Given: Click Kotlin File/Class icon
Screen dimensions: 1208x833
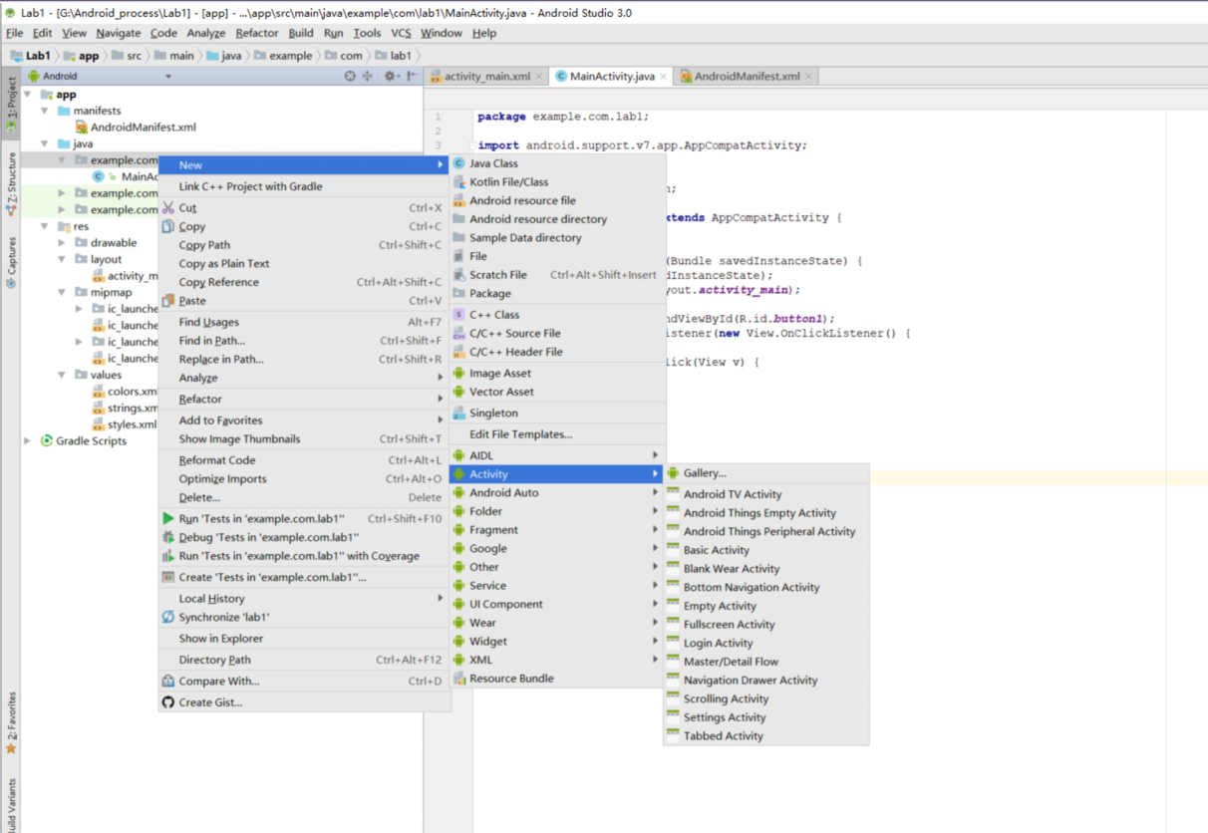Looking at the screenshot, I should pyautogui.click(x=459, y=182).
